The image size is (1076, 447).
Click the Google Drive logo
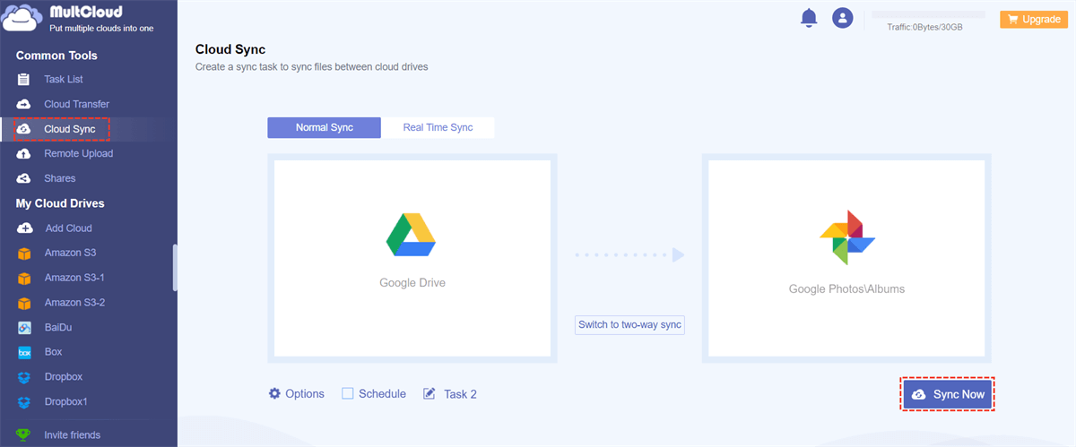(411, 235)
